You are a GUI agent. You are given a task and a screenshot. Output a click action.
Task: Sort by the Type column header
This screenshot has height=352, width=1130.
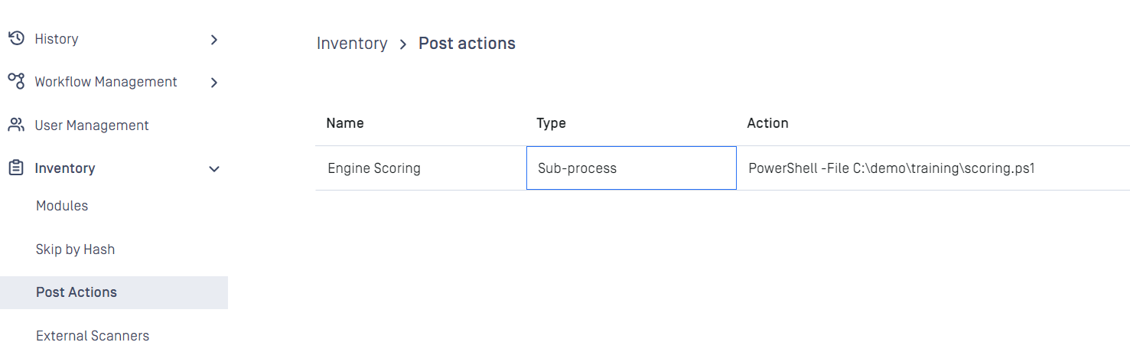pos(552,123)
